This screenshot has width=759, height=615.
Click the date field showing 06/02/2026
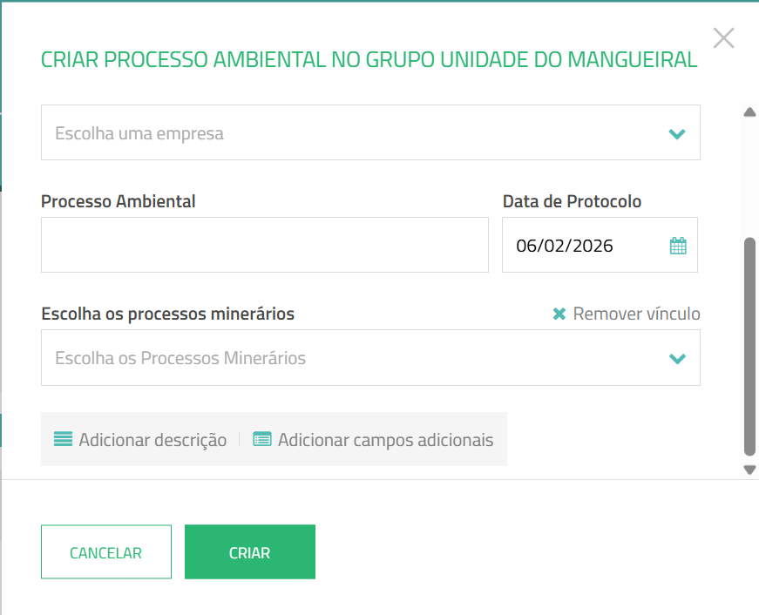[x=575, y=245]
